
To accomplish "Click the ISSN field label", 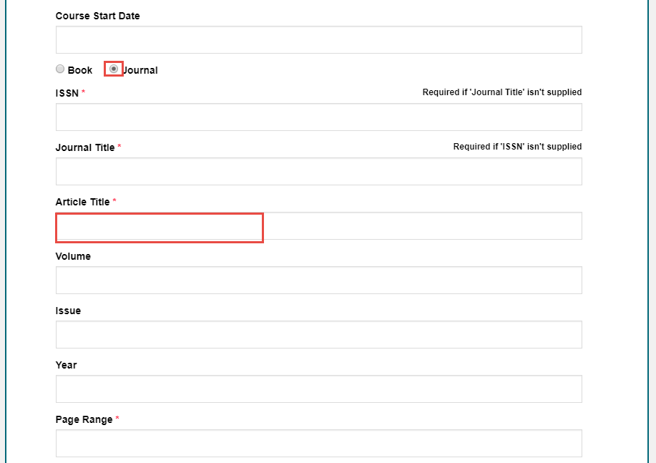I will pos(67,93).
